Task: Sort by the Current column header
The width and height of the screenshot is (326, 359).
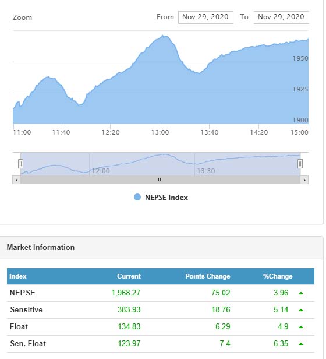Action: click(129, 276)
